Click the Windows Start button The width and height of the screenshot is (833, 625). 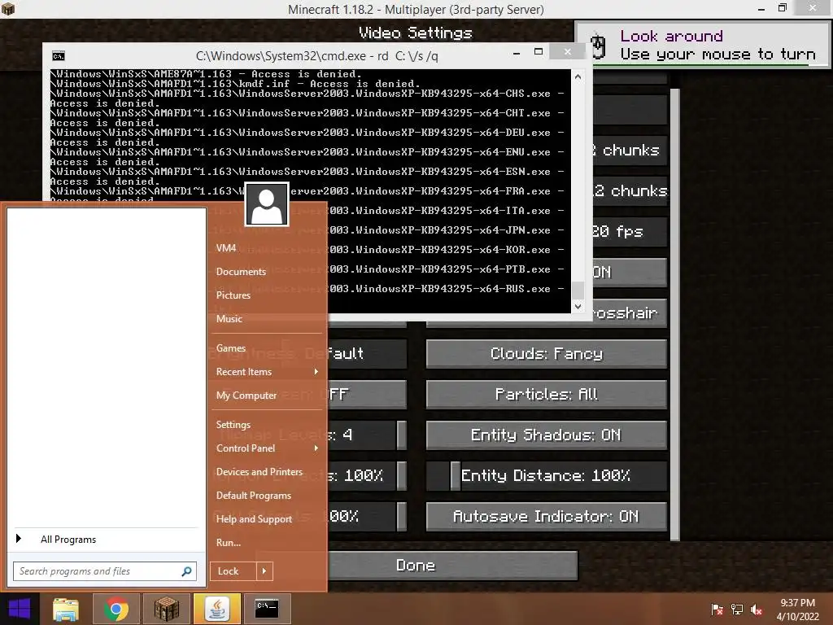pos(20,609)
